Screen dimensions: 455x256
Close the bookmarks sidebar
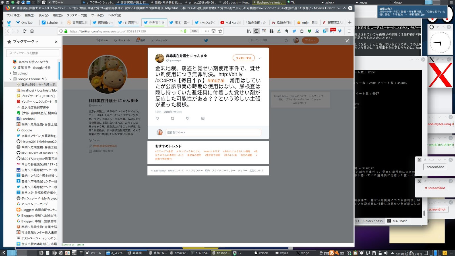(56, 42)
